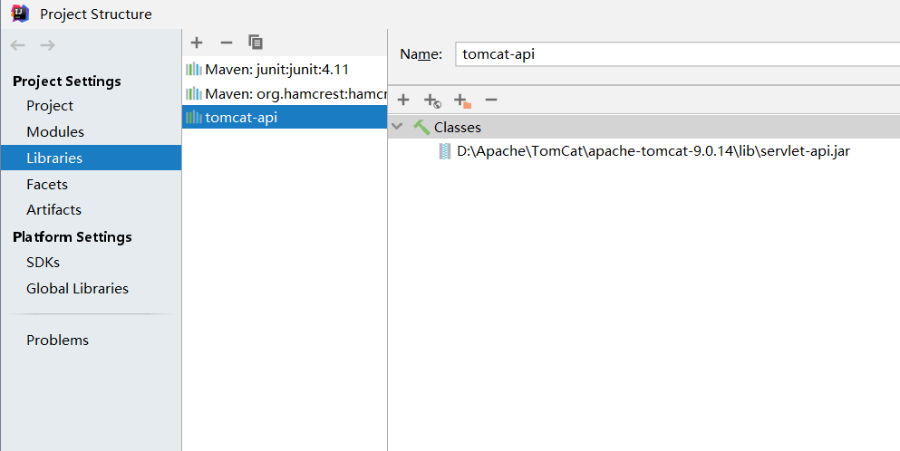Click the Classes hammer icon
The height and width of the screenshot is (451, 900).
(421, 128)
